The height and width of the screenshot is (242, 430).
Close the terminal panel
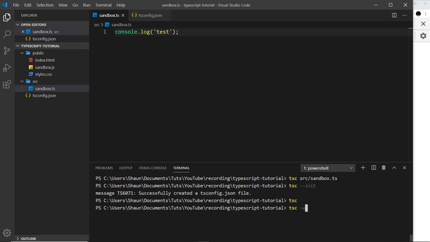[404, 167]
